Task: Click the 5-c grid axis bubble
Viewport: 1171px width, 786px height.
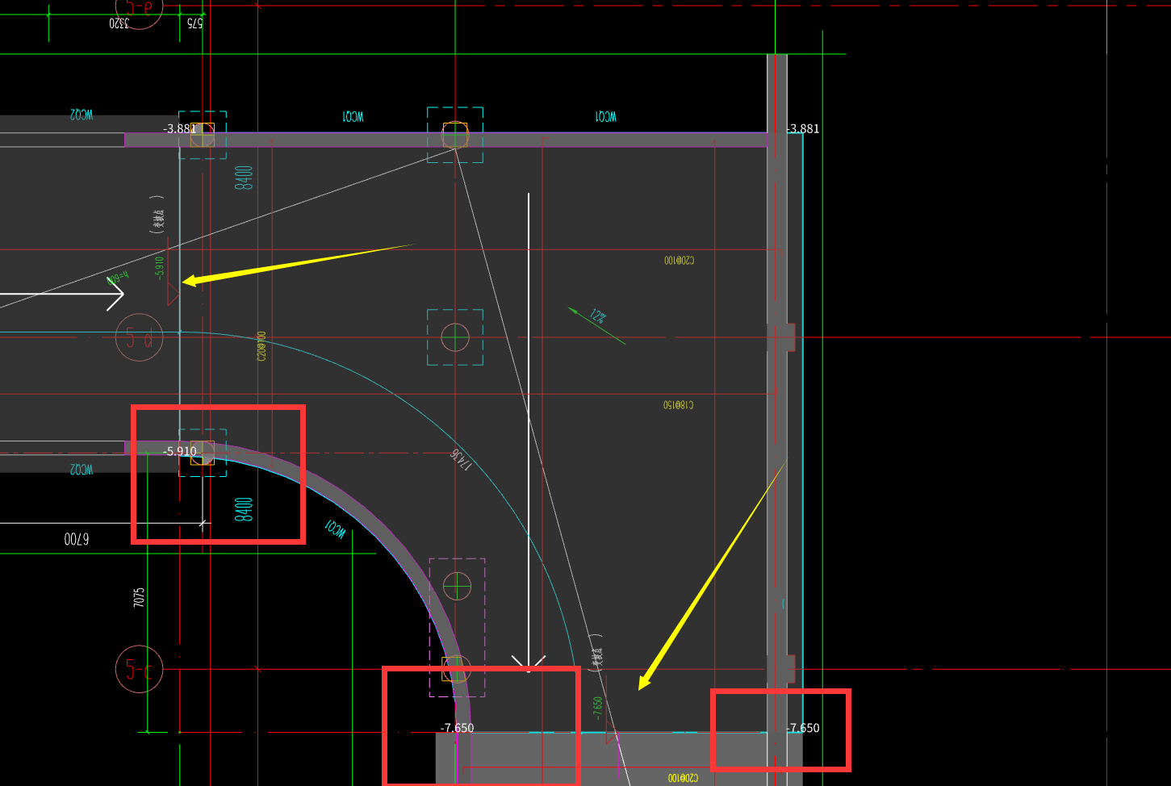Action: 140,669
